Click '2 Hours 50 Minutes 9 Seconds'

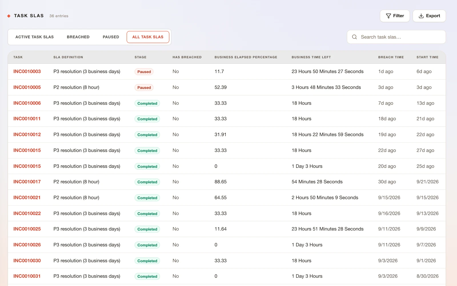tap(325, 197)
